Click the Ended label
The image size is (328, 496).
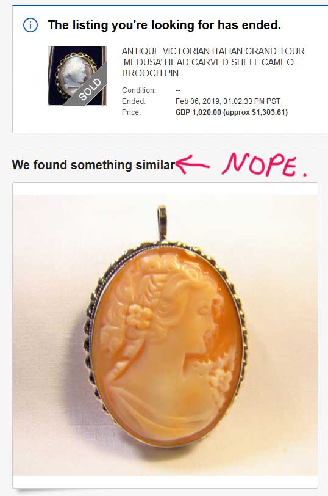pos(134,101)
